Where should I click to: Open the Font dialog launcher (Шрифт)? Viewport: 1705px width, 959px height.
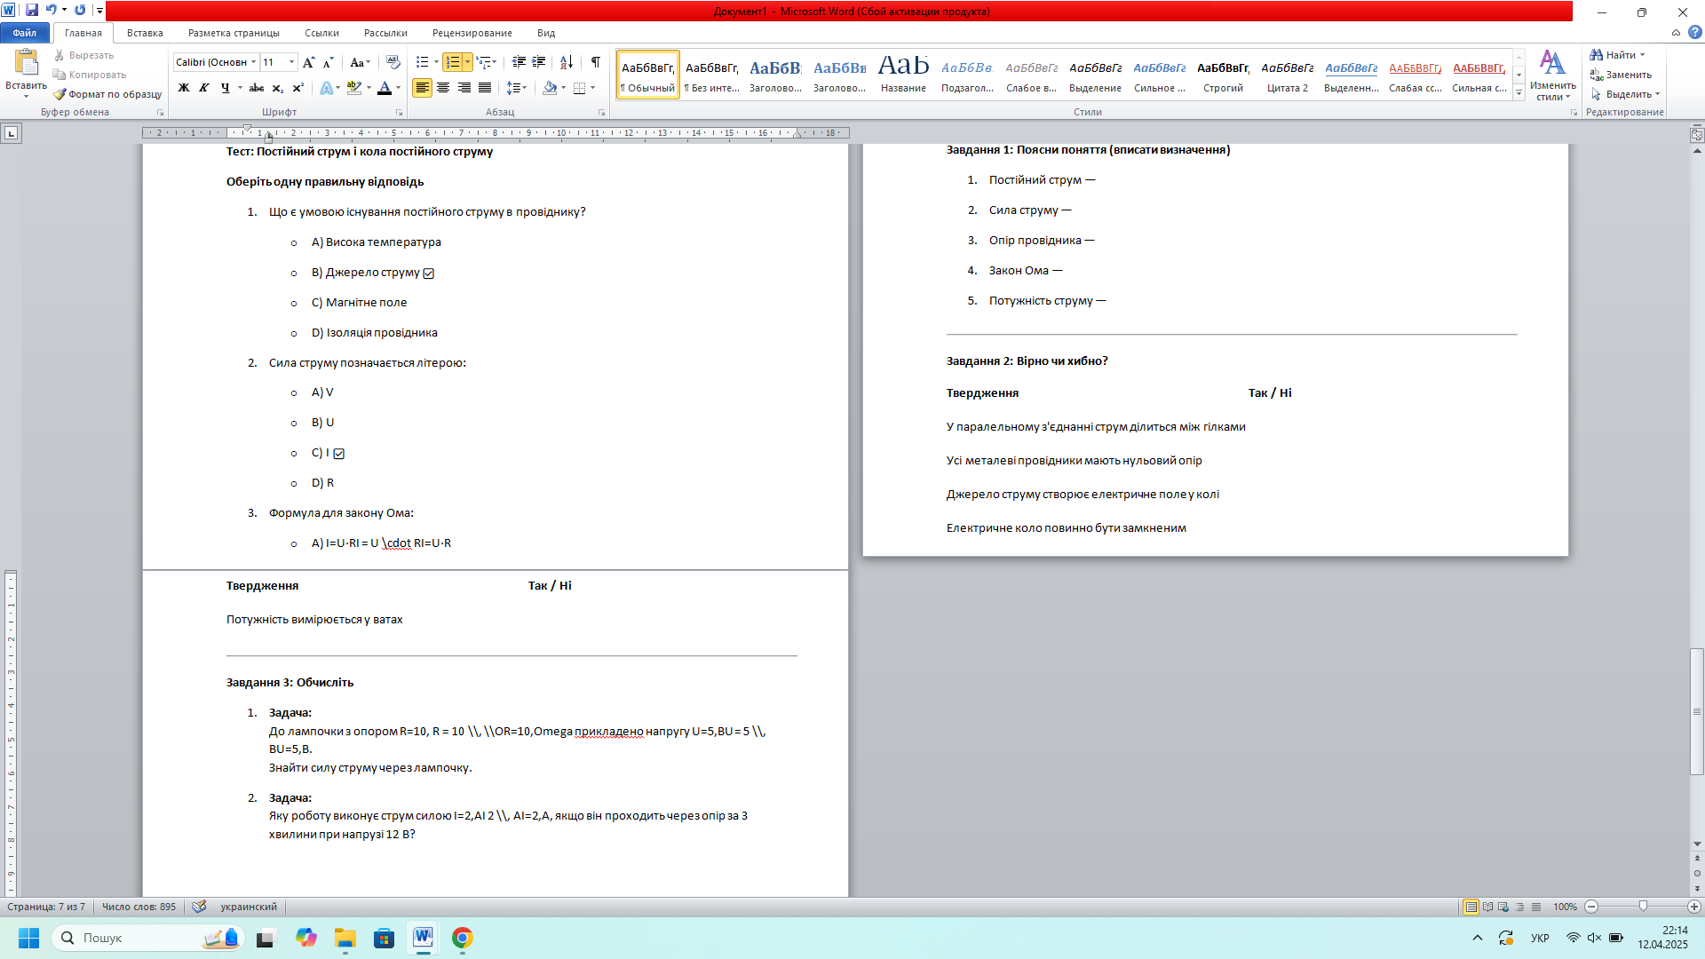click(x=400, y=113)
